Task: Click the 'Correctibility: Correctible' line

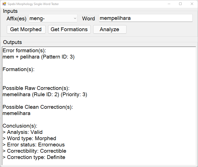Action: [34, 151]
